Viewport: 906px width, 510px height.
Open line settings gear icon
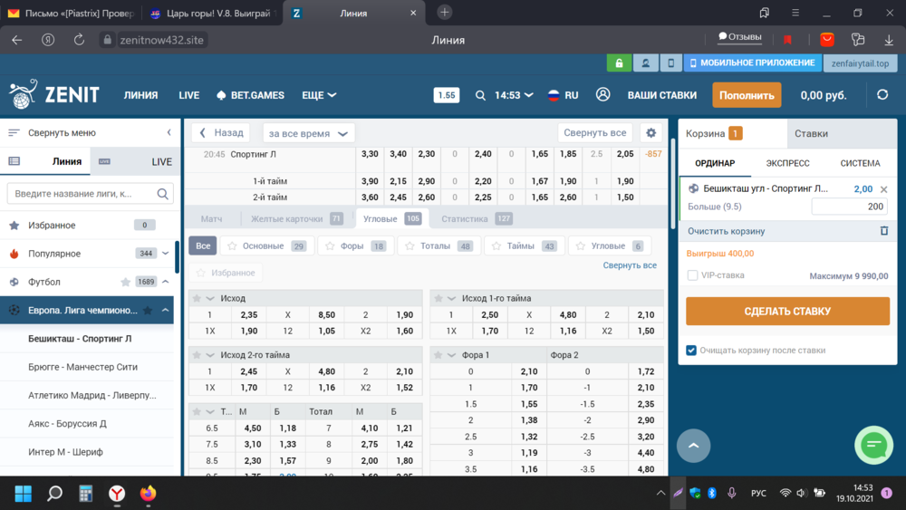(x=651, y=133)
